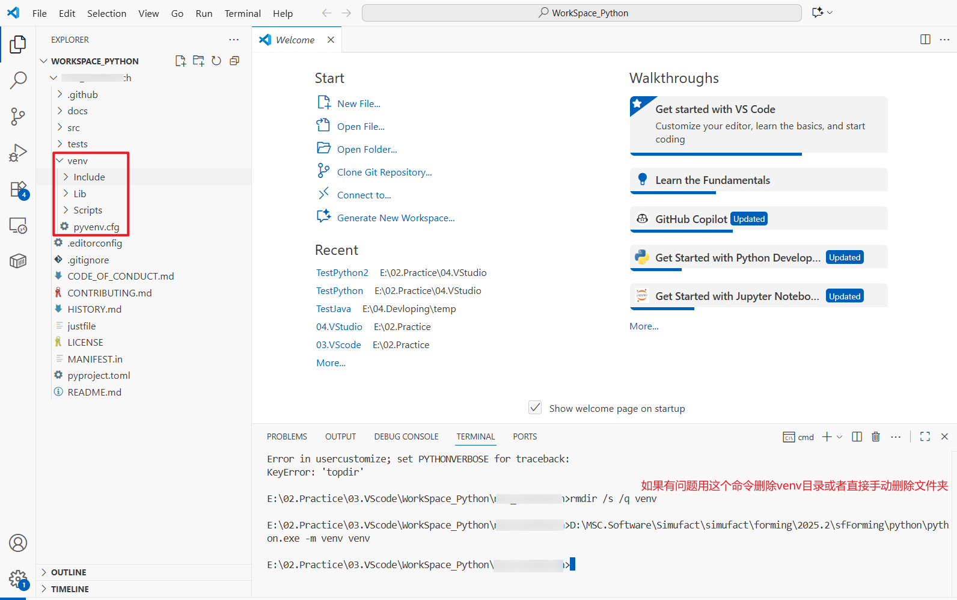Screen dimensions: 957x600
Task: Open Extensions view with badge
Action: (x=18, y=190)
